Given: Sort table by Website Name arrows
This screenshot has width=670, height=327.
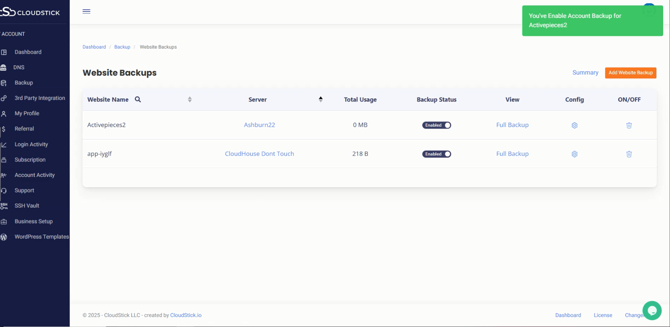Looking at the screenshot, I should click(x=190, y=99).
